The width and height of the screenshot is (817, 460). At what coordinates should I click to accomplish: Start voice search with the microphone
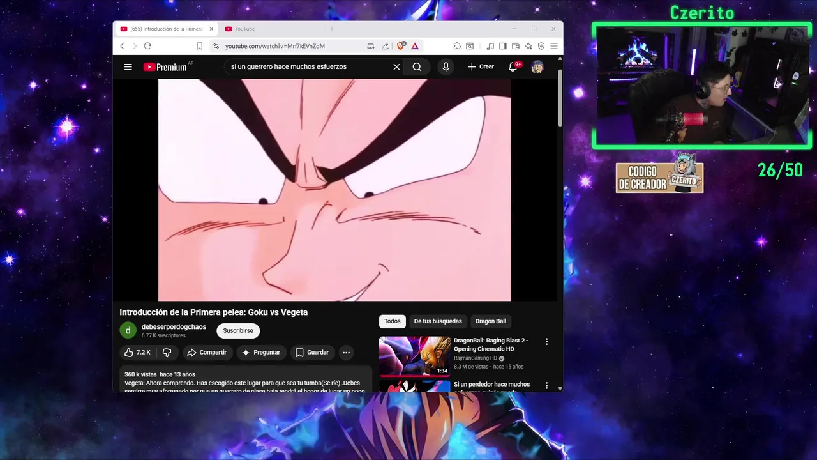coord(446,66)
